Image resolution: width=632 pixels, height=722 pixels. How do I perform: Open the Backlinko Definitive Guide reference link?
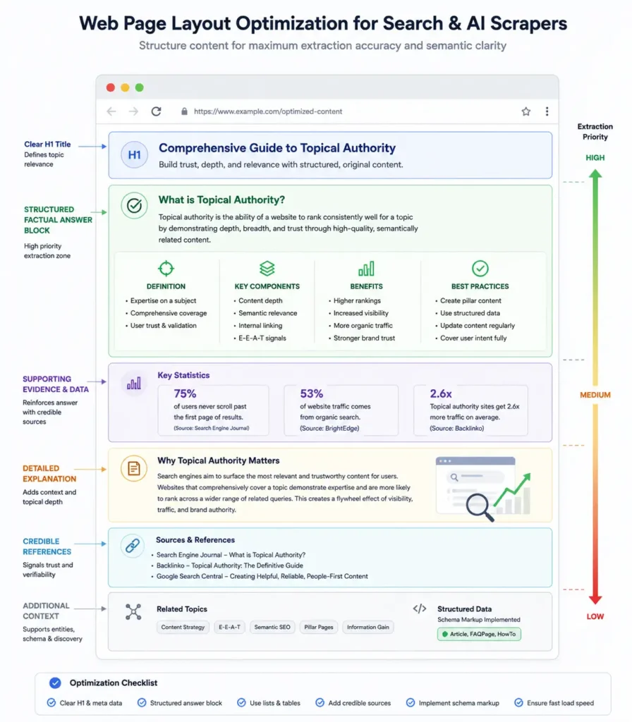(x=229, y=565)
